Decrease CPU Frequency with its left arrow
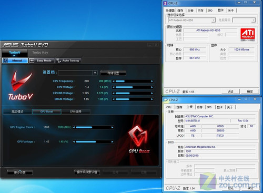 tap(114, 81)
